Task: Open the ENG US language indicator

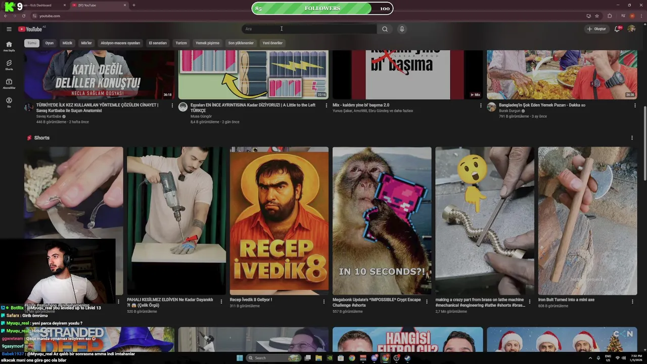Action: click(x=608, y=358)
